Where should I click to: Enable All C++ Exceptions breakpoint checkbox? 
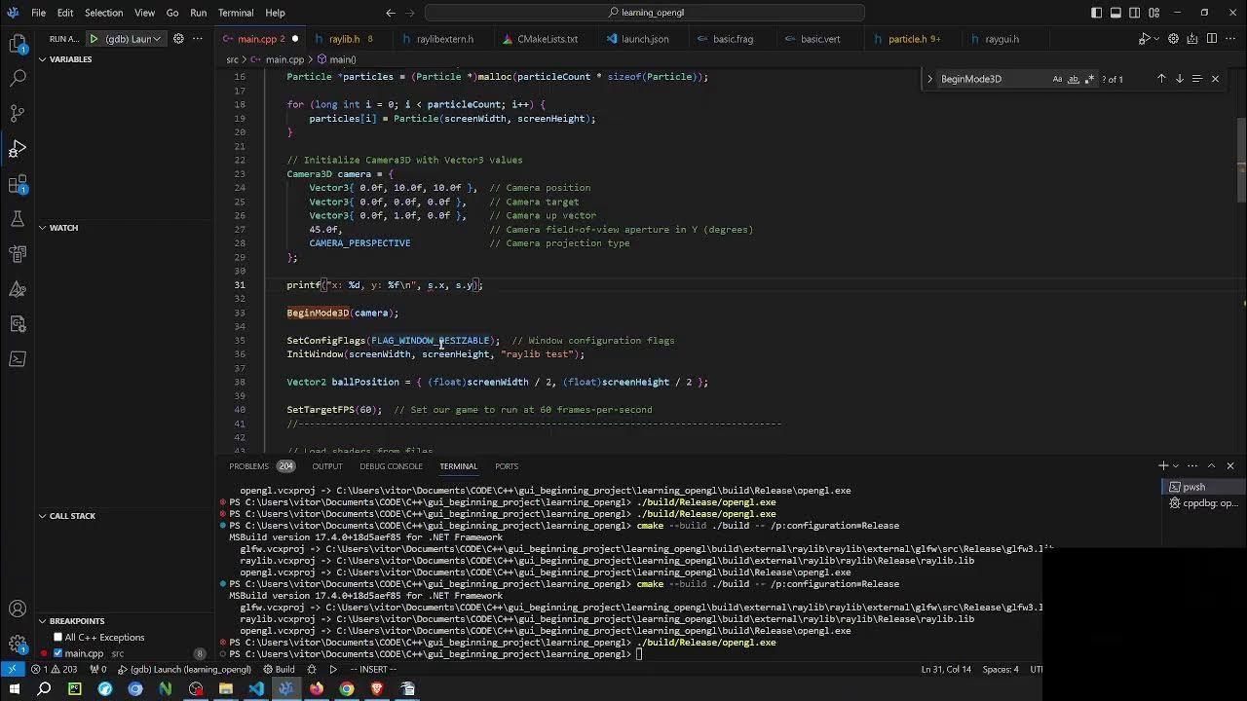[x=57, y=638]
